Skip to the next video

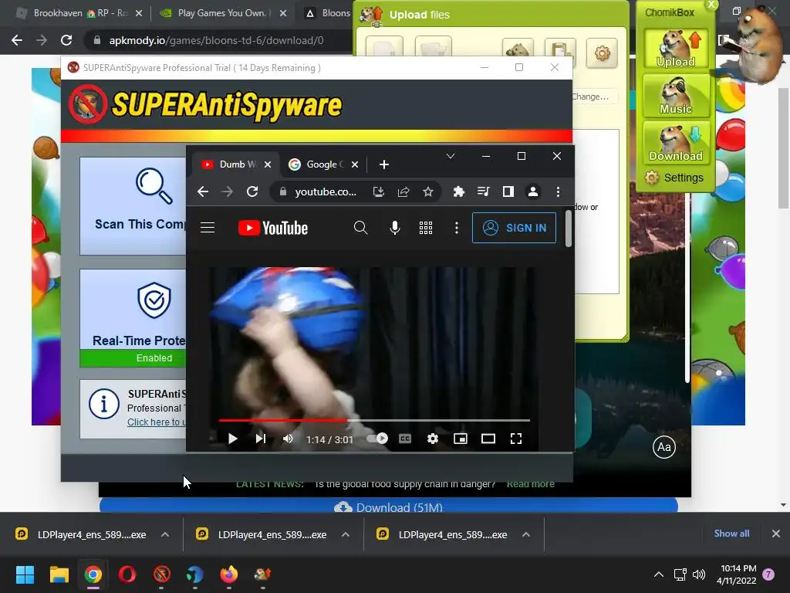pyautogui.click(x=260, y=439)
